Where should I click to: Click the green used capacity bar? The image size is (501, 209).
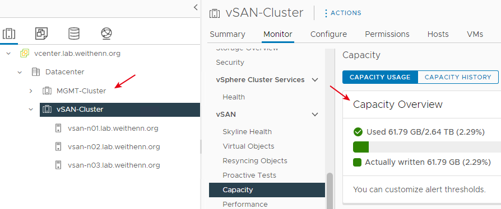(x=361, y=147)
